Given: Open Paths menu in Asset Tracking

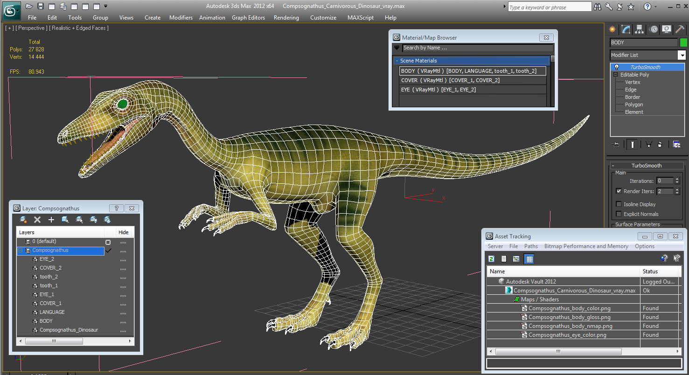Looking at the screenshot, I should click(531, 246).
